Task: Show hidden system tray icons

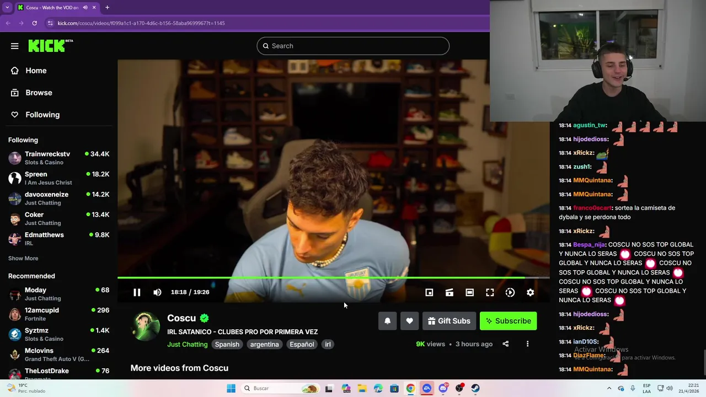Action: (x=609, y=388)
